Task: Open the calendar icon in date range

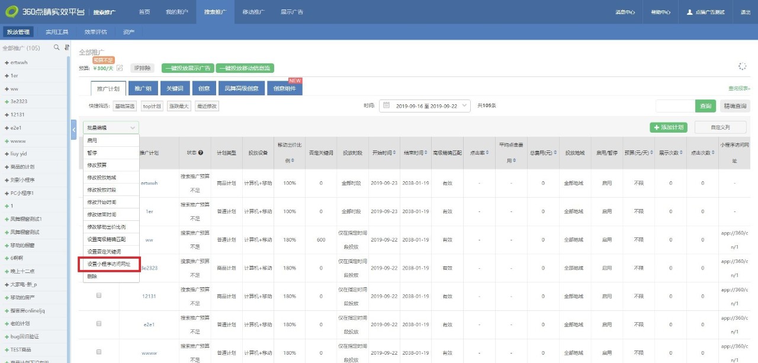Action: (x=387, y=105)
